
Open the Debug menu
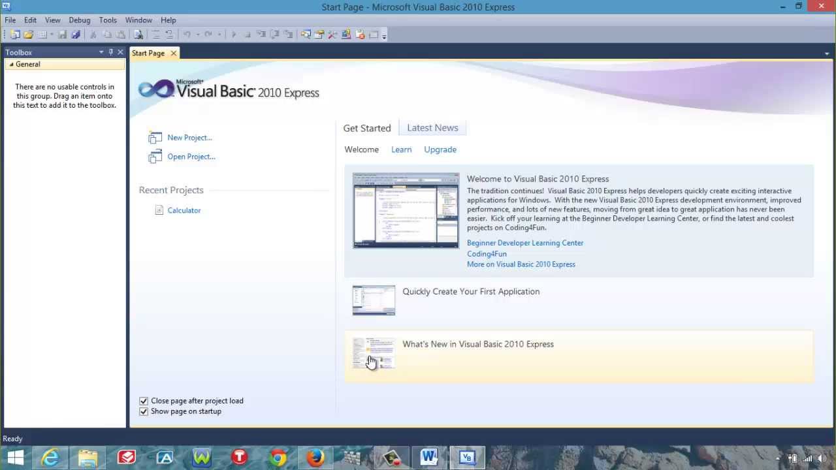[79, 20]
